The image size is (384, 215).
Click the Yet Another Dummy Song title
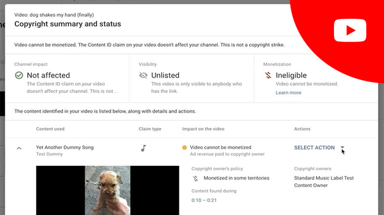(x=65, y=147)
